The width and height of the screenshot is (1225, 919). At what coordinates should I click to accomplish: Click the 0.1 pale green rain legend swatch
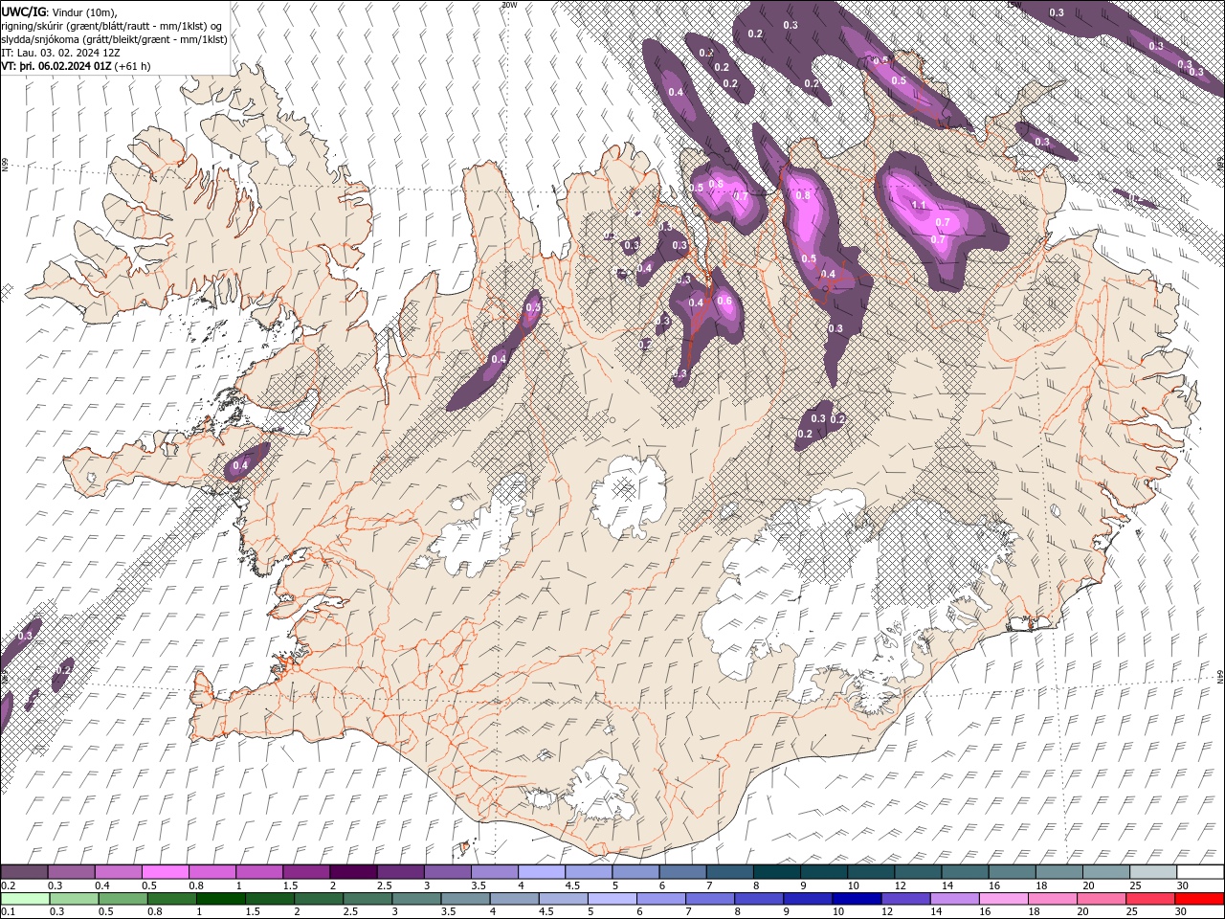point(24,899)
